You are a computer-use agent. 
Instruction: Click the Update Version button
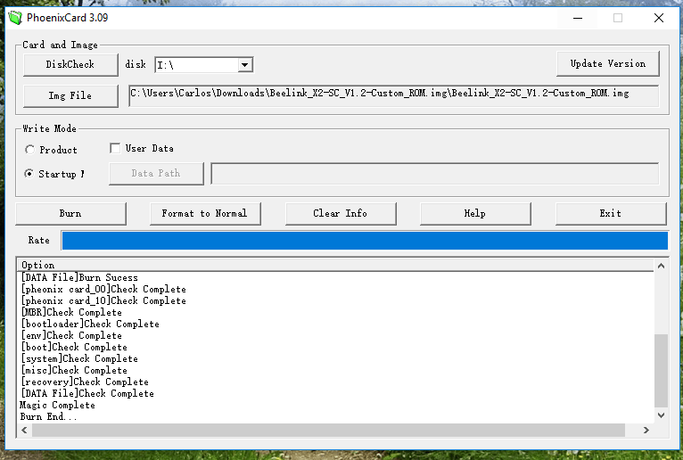[607, 64]
